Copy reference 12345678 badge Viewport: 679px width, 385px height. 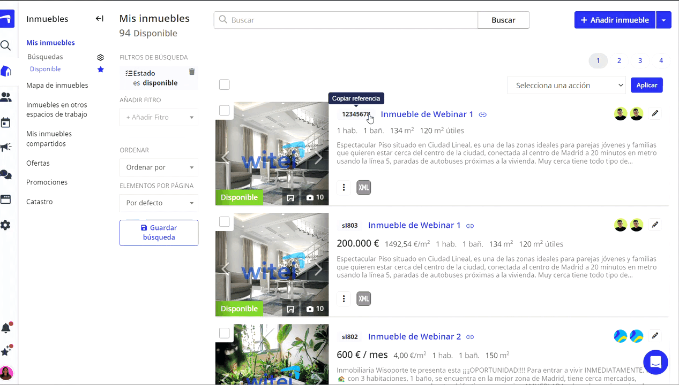[356, 114]
